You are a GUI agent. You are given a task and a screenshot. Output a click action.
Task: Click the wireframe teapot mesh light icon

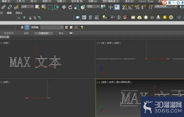(x=152, y=18)
